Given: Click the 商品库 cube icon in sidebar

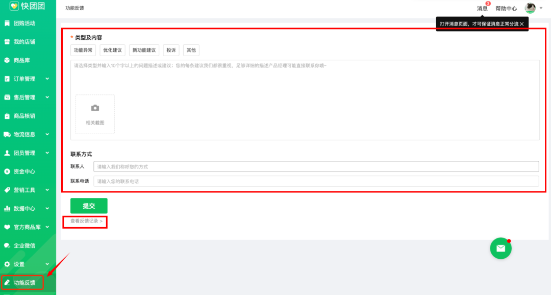Looking at the screenshot, I should (x=7, y=60).
